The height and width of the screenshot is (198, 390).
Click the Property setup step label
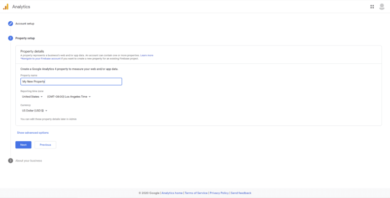[25, 38]
